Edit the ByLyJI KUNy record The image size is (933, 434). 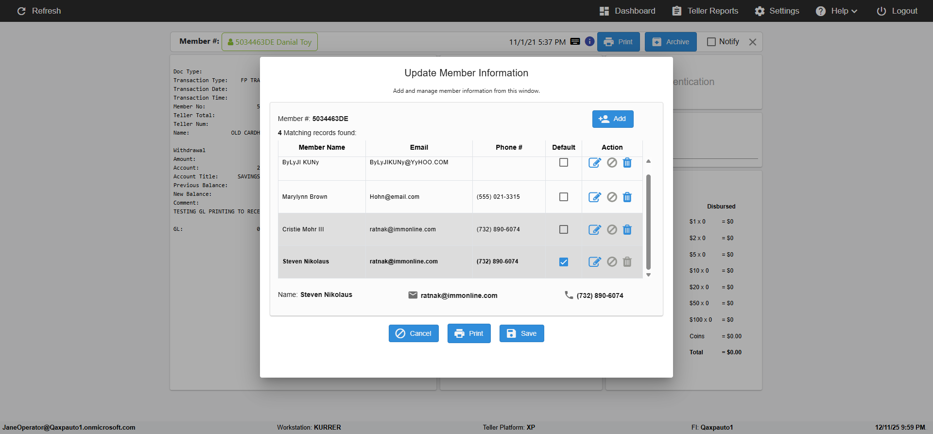[x=595, y=163]
